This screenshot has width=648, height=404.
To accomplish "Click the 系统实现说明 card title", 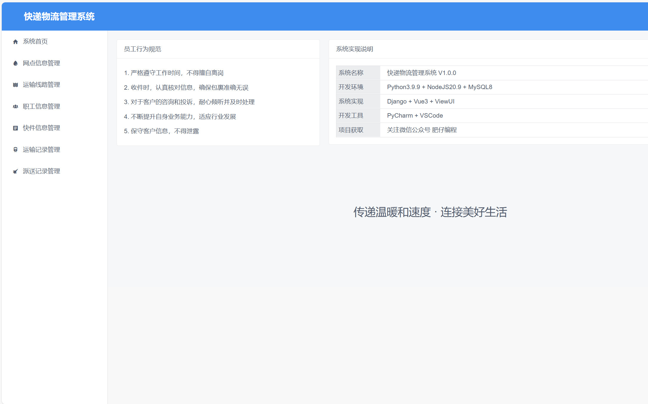I will [355, 49].
